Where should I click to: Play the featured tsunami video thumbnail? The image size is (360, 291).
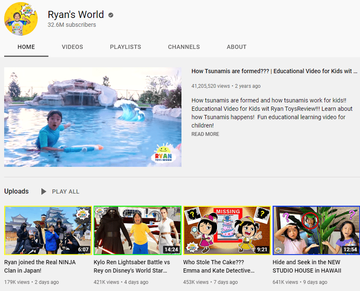click(93, 117)
